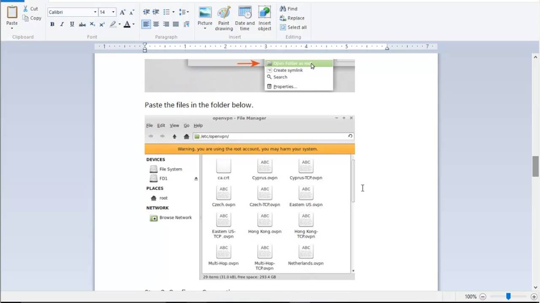
Task: Shrink the font with the smaller A icon
Action: coord(132,12)
